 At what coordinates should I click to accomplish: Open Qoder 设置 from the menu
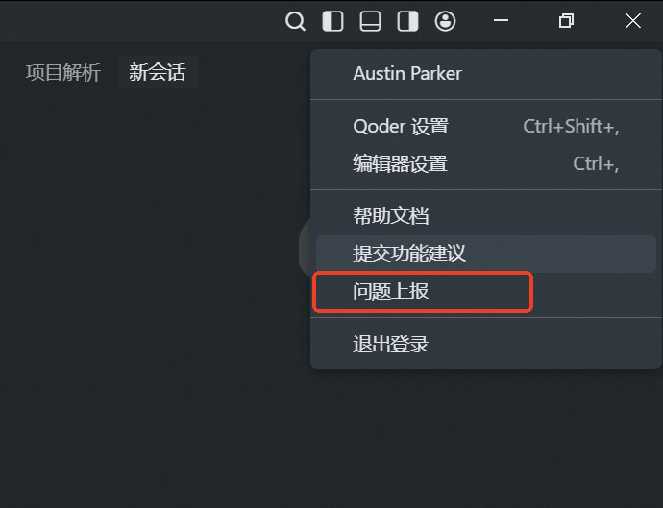click(401, 126)
